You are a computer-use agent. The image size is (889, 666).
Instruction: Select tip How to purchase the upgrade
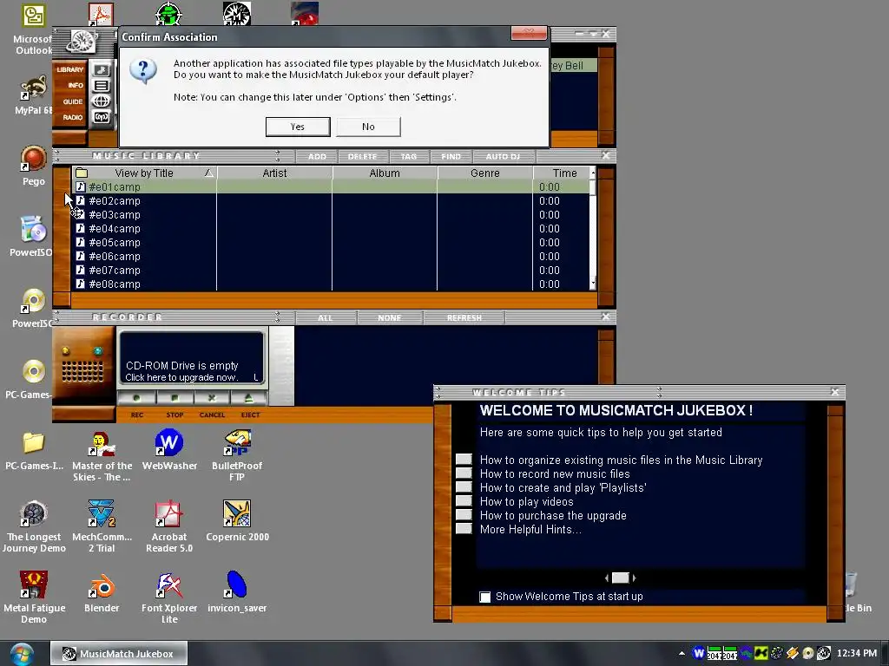464,514
